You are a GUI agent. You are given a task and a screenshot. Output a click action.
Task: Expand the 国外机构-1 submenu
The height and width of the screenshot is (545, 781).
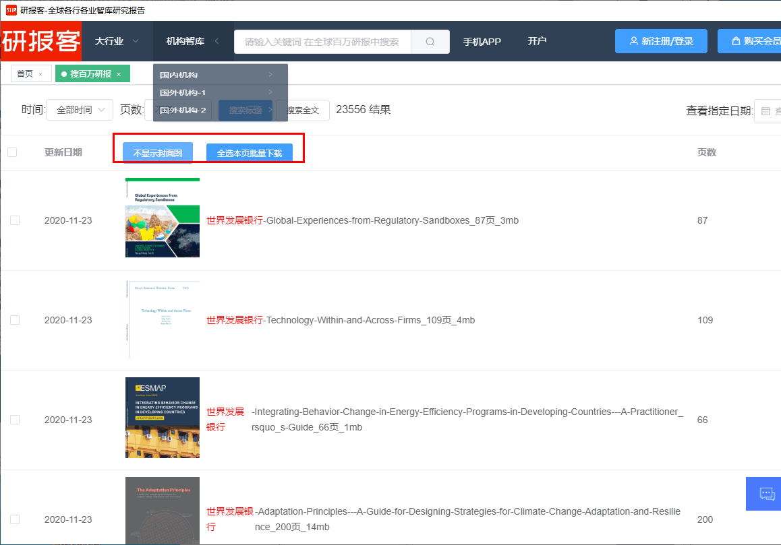click(220, 92)
